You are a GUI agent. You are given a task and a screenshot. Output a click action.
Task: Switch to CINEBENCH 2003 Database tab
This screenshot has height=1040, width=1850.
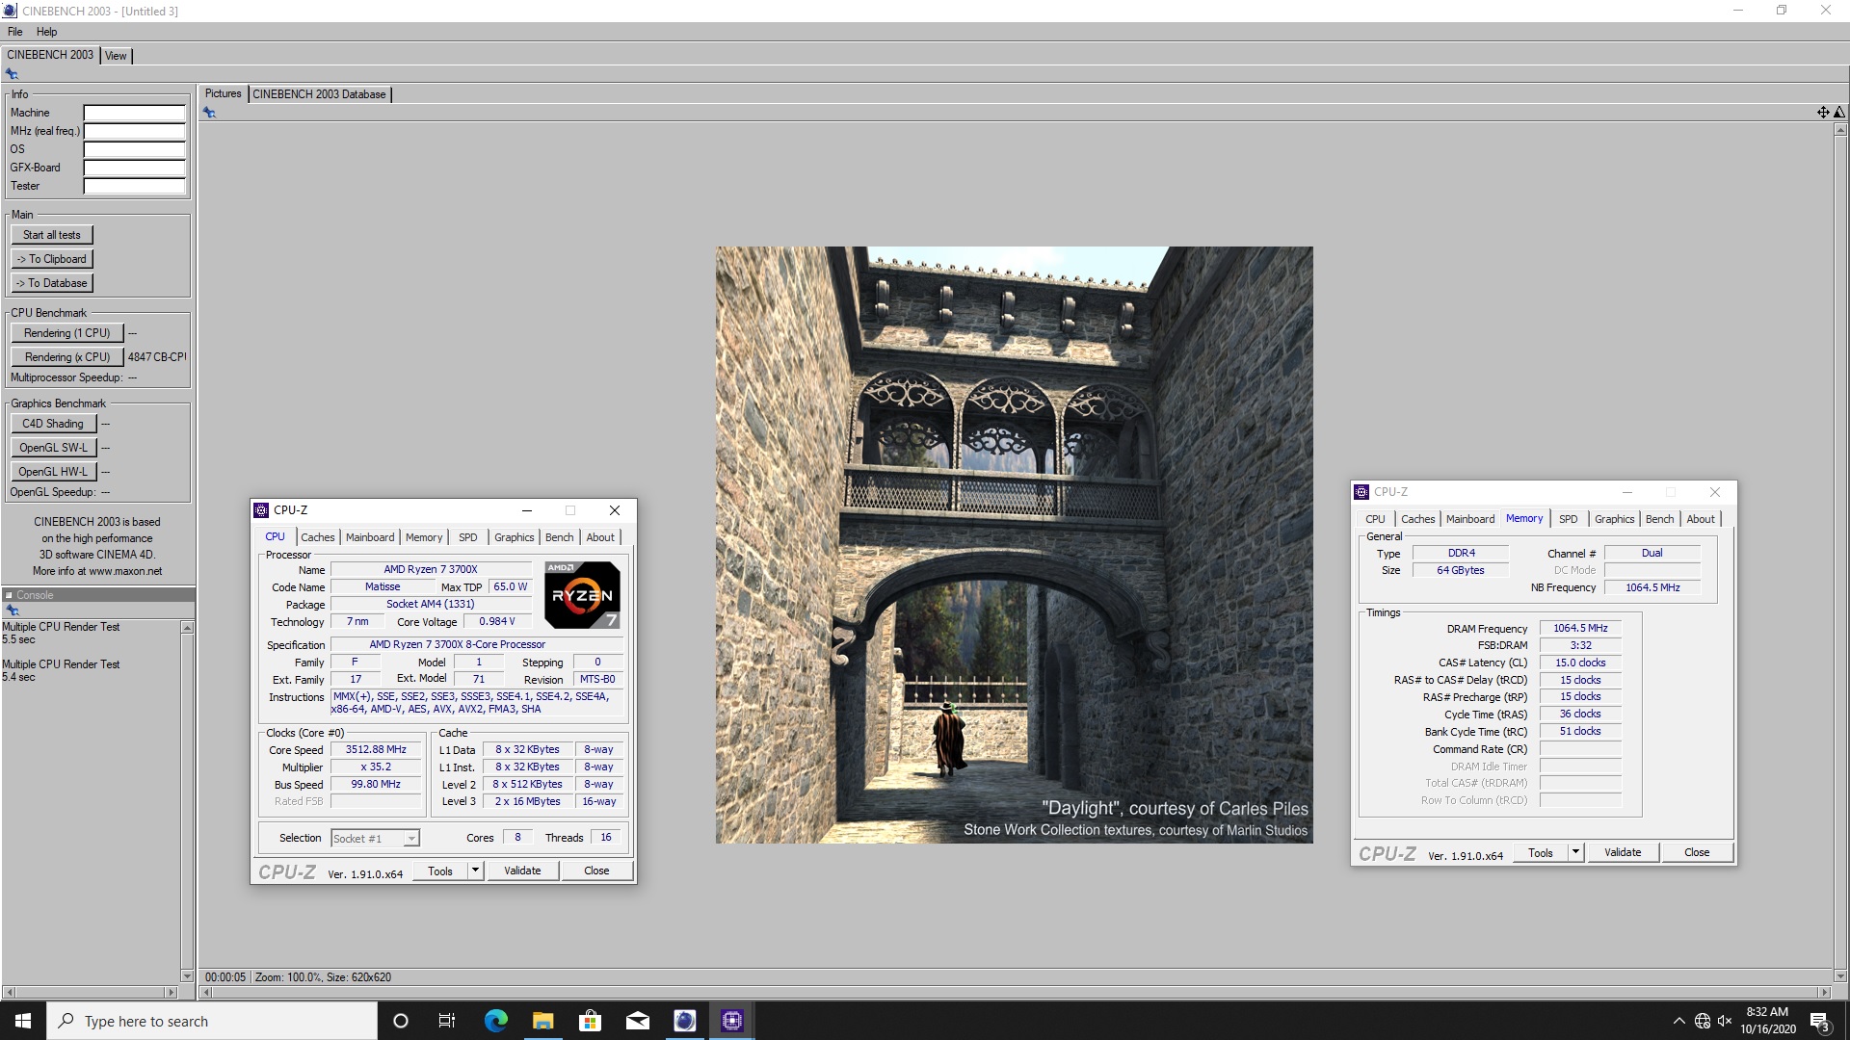pos(319,94)
